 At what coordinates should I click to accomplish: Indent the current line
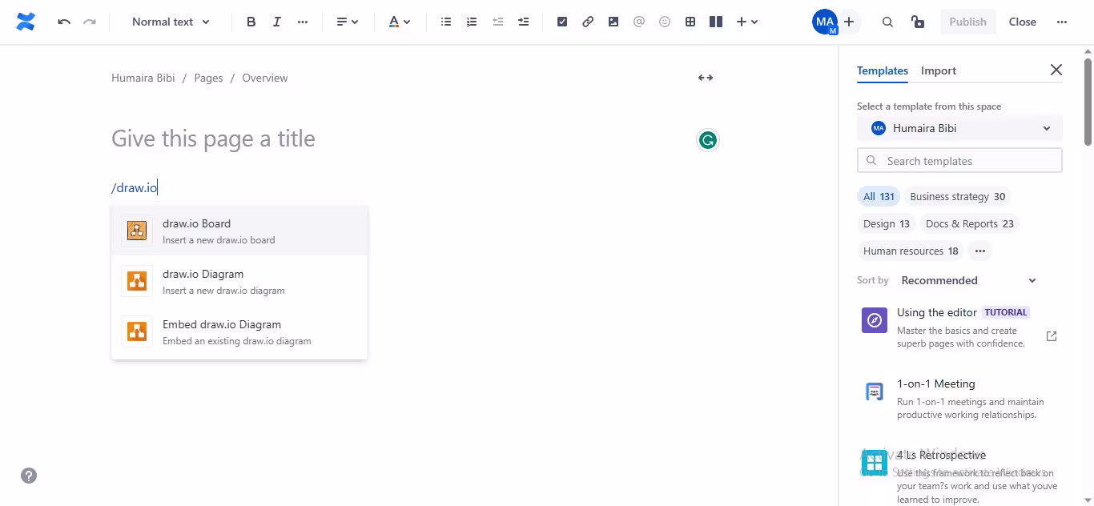point(523,22)
